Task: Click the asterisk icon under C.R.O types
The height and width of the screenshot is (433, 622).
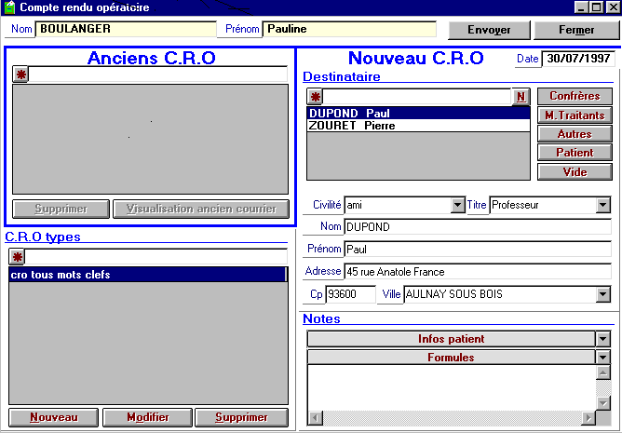Action: pos(17,257)
